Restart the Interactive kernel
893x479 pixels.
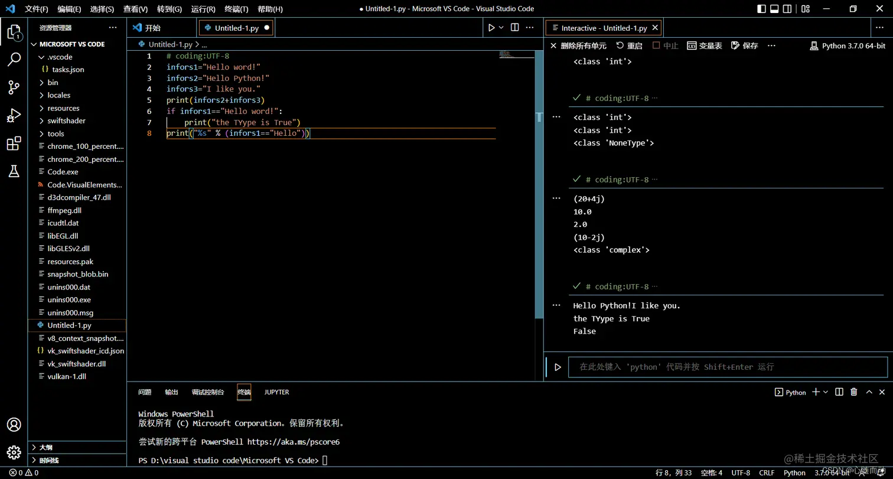pos(629,45)
